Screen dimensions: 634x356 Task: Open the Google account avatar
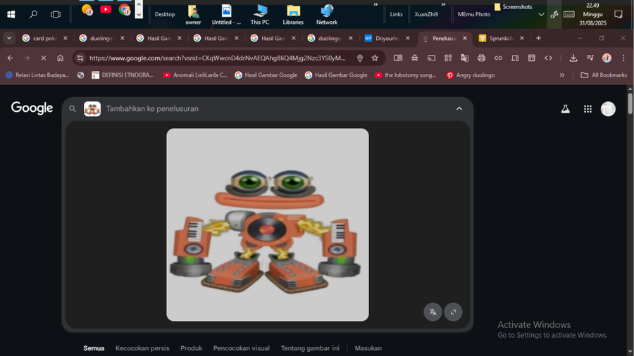(608, 109)
